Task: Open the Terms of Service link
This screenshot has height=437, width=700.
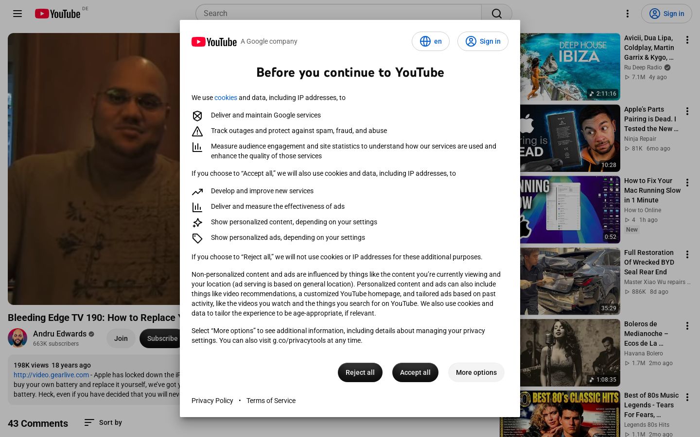Action: click(271, 401)
